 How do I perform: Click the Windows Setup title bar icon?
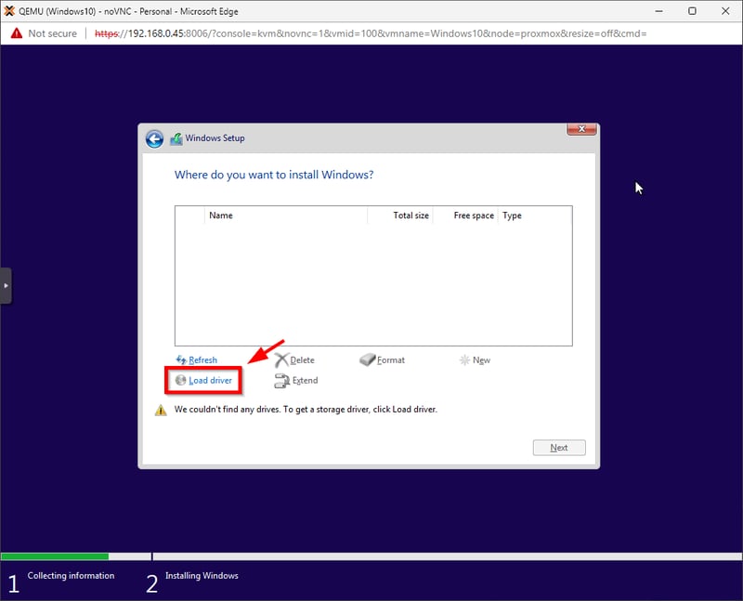(176, 138)
